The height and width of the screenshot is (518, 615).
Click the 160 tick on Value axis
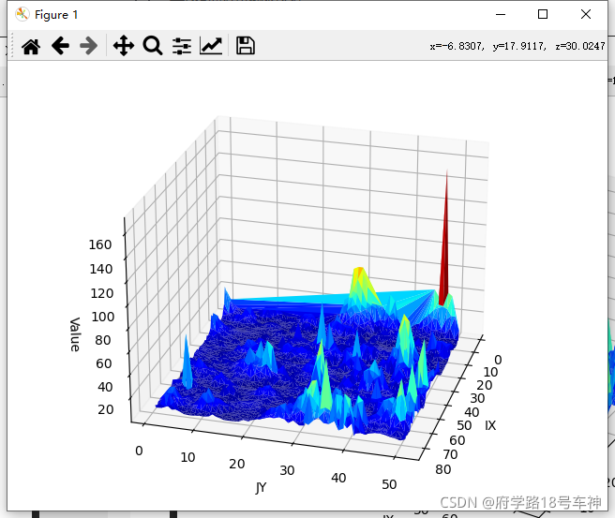point(100,244)
